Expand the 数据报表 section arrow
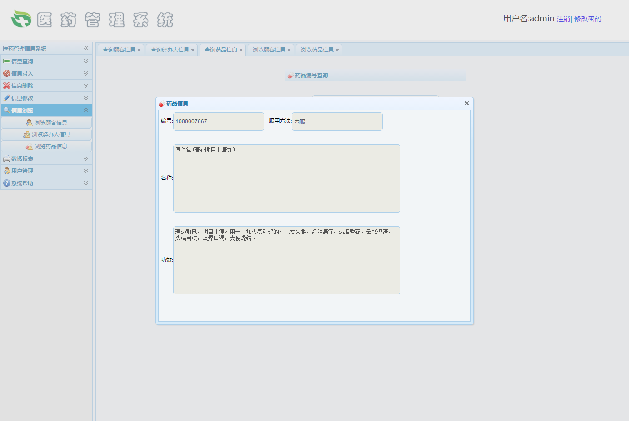 (x=86, y=158)
